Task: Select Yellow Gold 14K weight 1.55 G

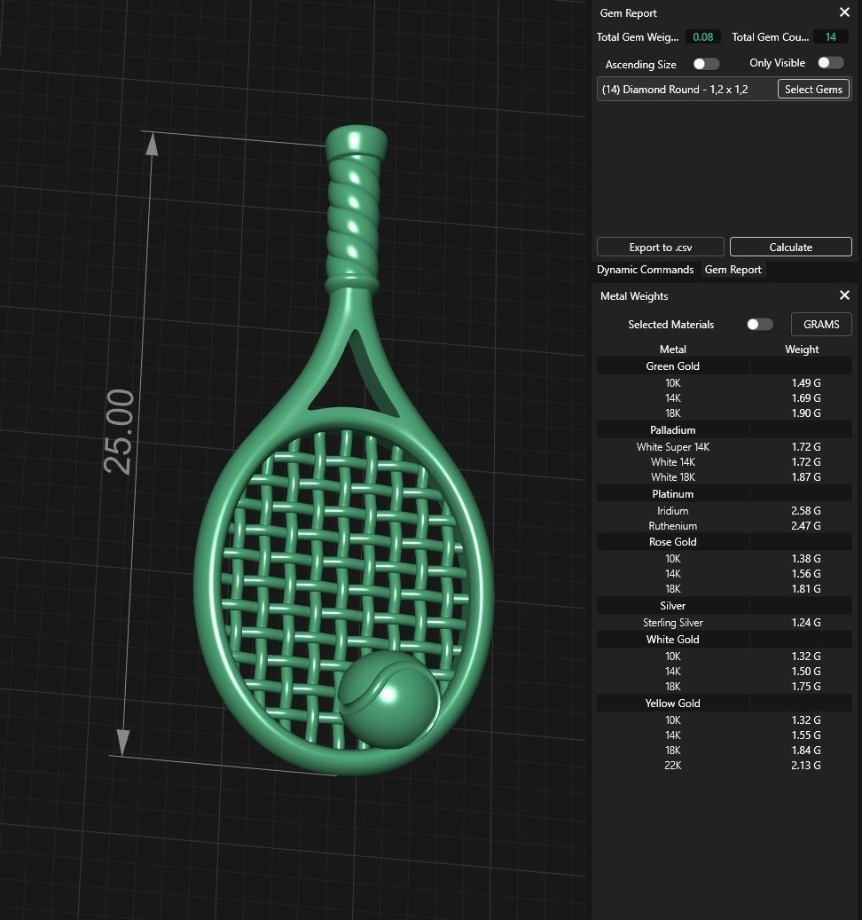Action: [806, 735]
